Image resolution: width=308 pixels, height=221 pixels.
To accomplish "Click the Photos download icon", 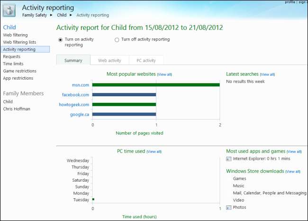I will coord(229,207).
